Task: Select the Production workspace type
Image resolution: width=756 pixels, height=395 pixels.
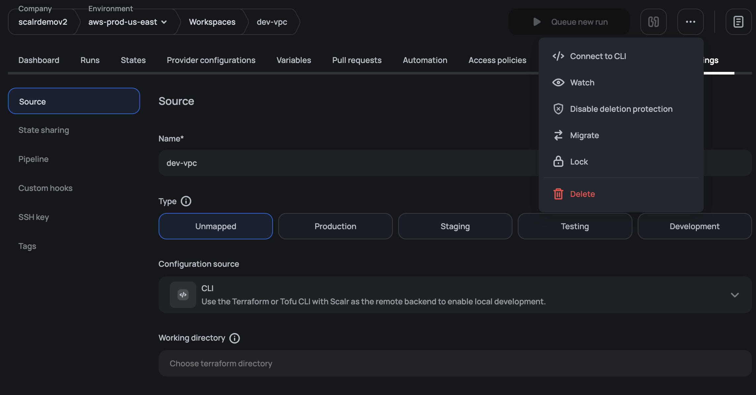Action: click(335, 226)
